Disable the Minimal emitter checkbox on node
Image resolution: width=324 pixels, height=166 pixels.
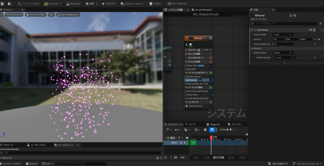(x=191, y=38)
